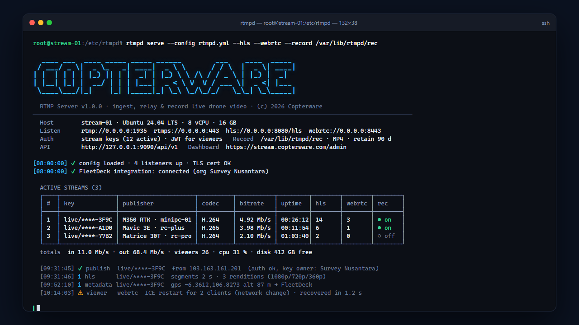Click the 01:03:40 uptime value
The height and width of the screenshot is (325, 579).
[295, 236]
